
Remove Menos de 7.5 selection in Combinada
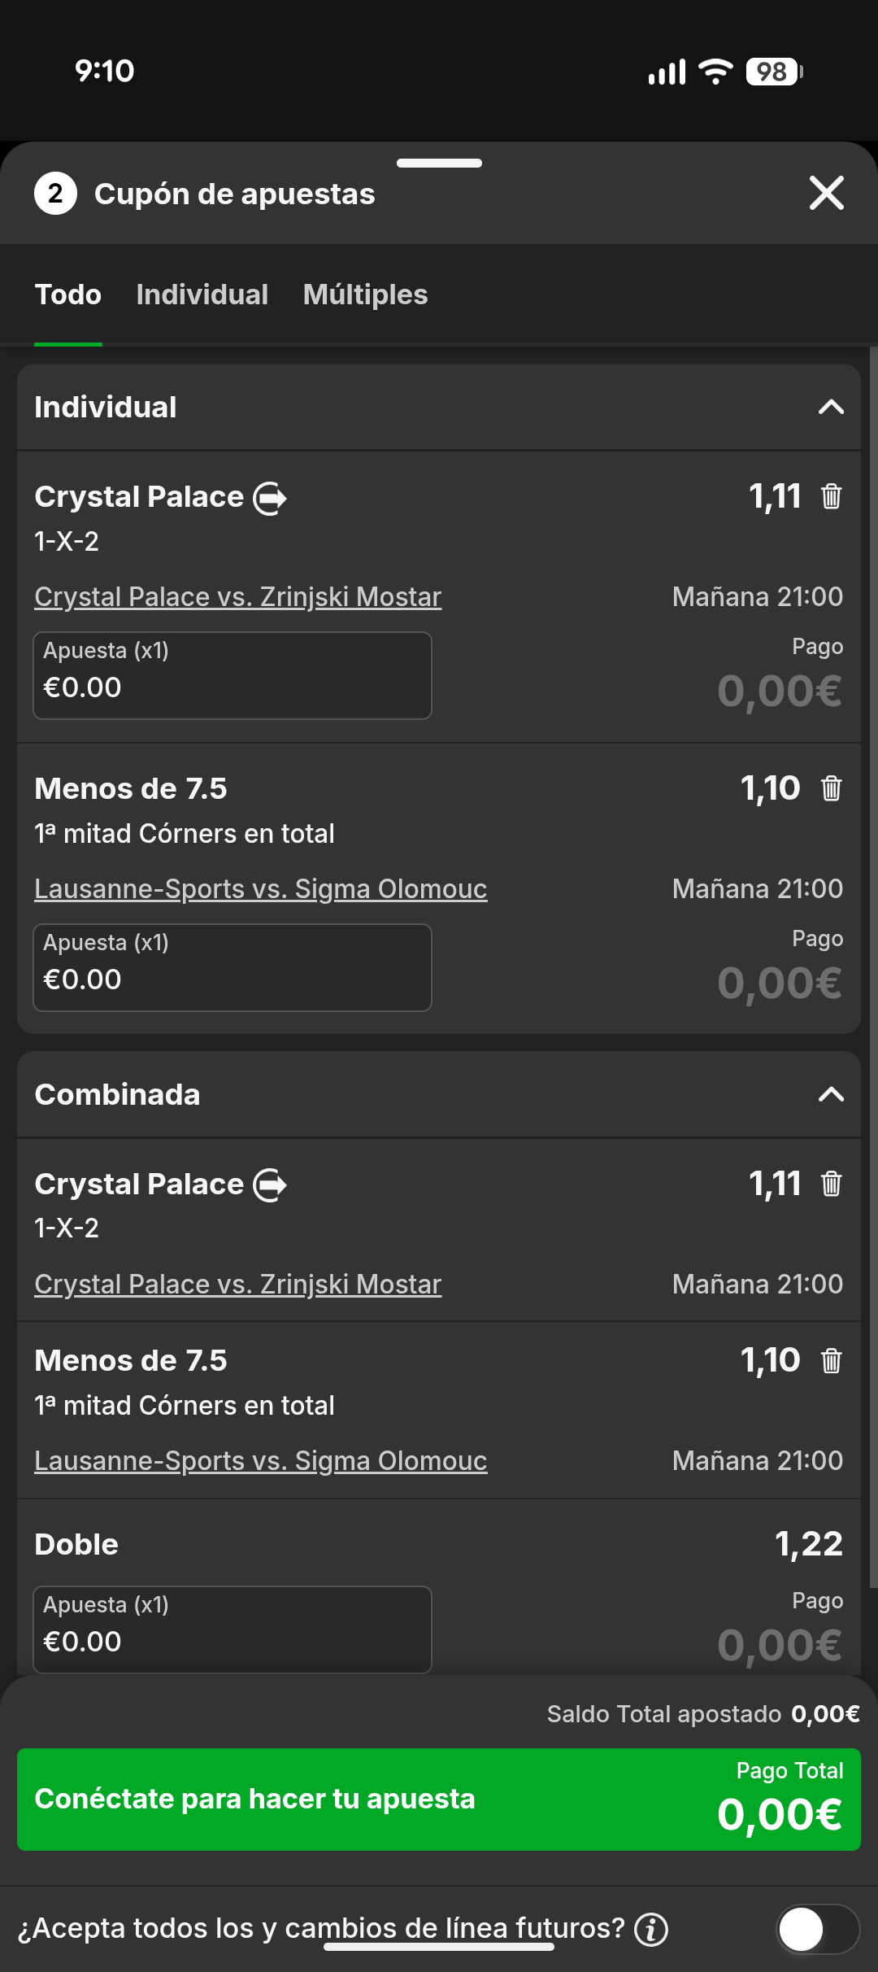[x=831, y=1360]
